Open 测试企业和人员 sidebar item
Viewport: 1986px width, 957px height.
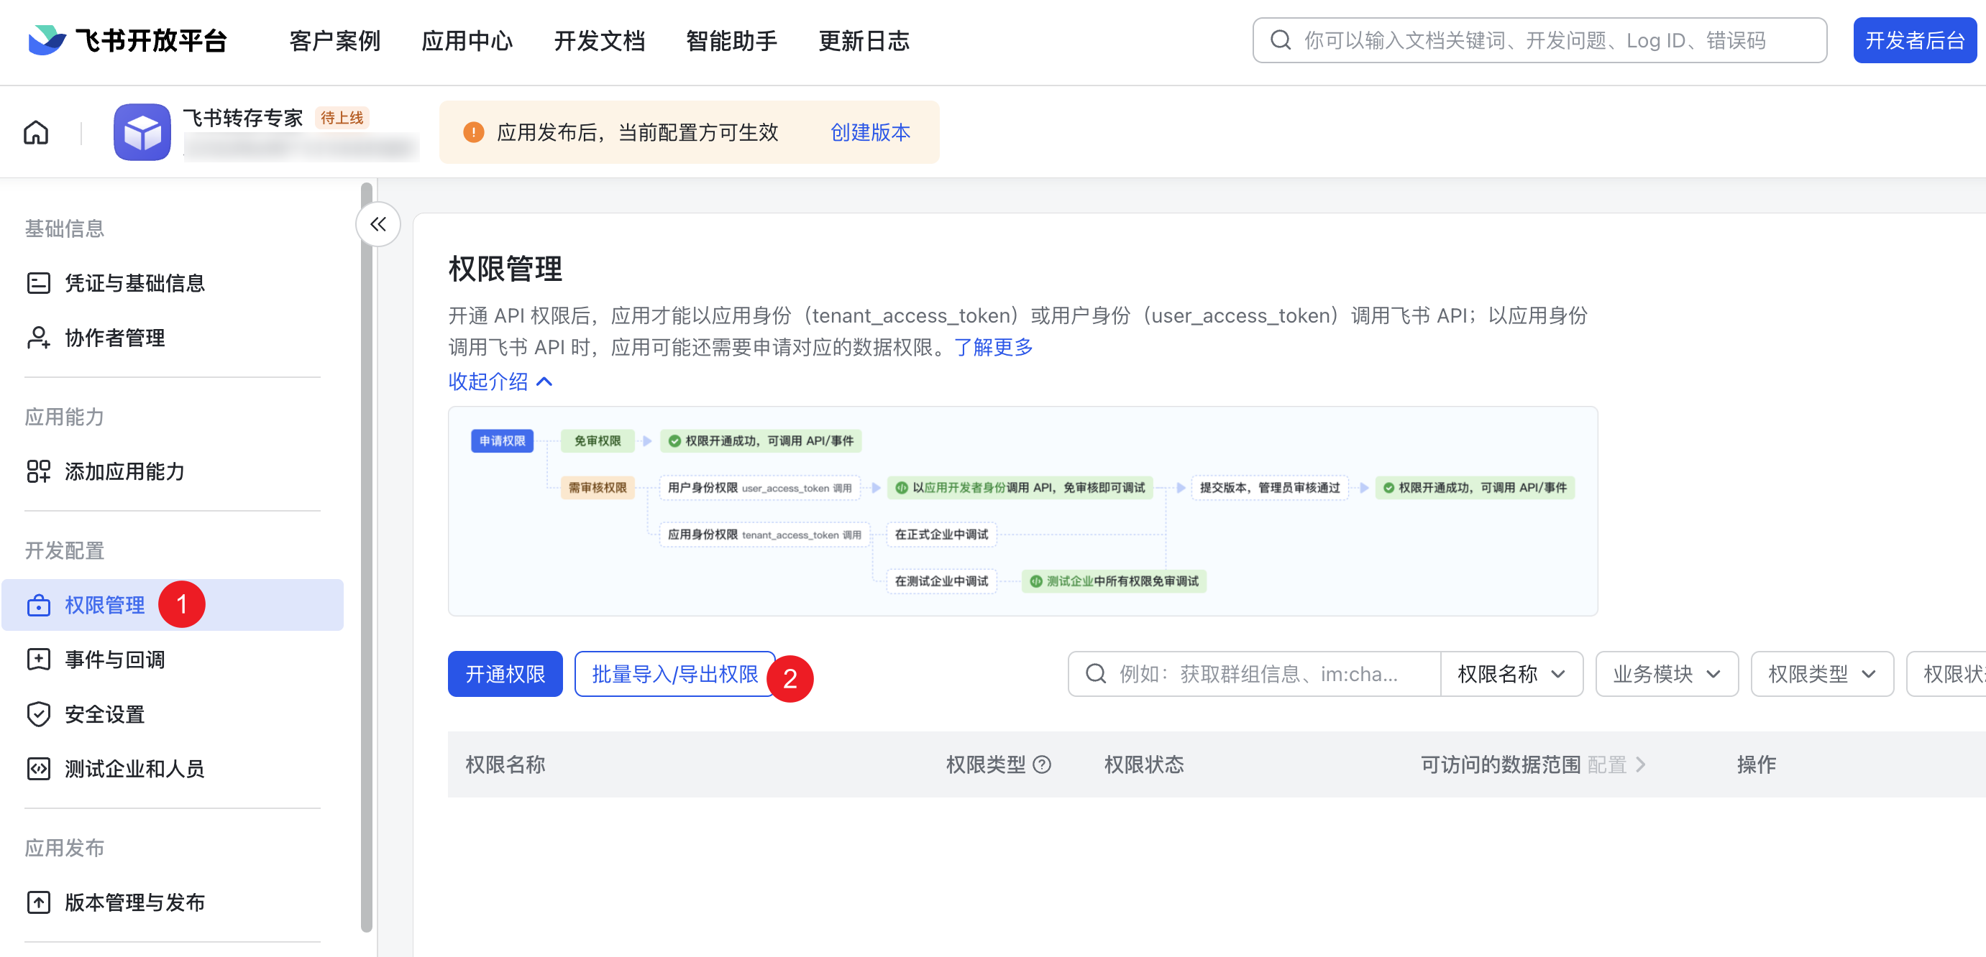point(173,768)
